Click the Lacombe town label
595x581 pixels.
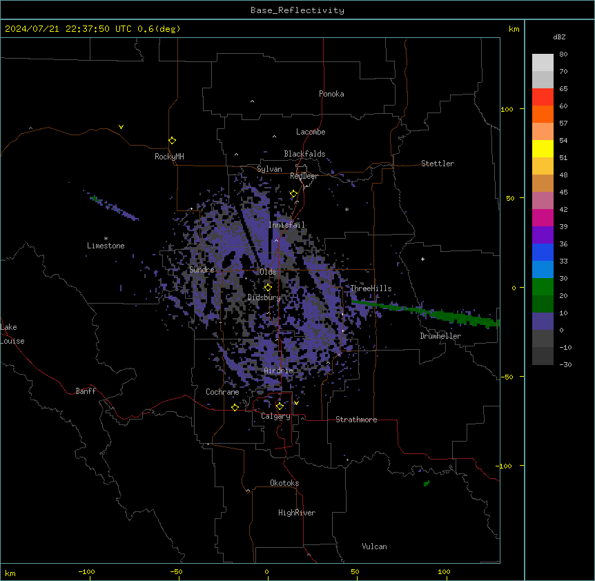coord(311,132)
